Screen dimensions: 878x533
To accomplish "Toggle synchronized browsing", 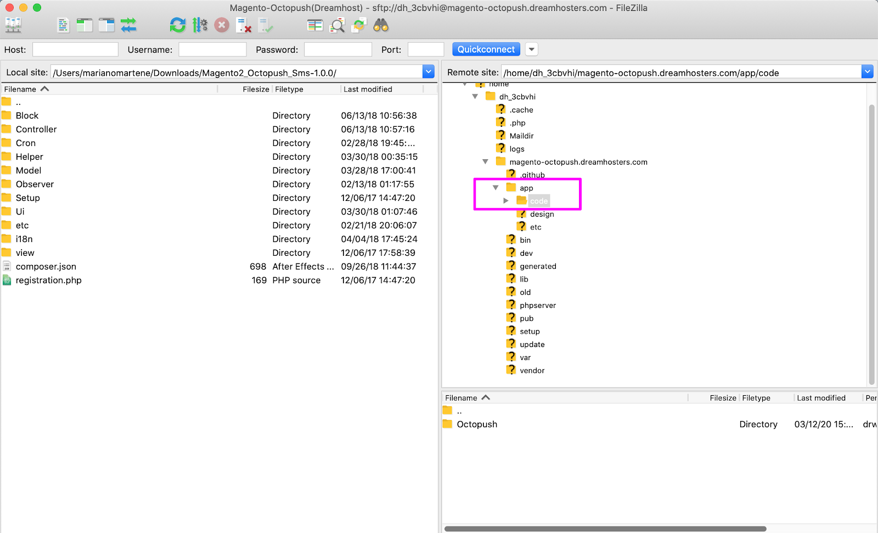I will click(x=359, y=25).
